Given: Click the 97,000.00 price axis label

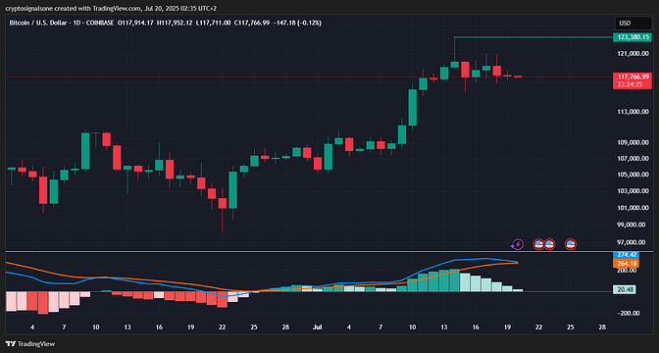Looking at the screenshot, I should (x=632, y=242).
